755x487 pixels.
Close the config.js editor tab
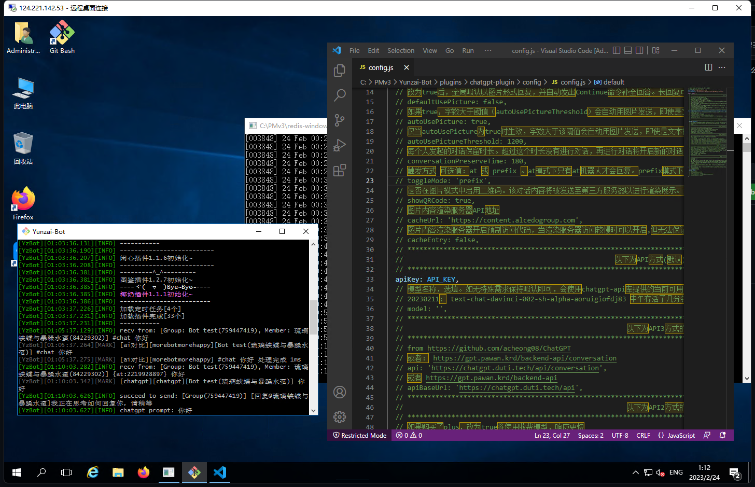point(407,67)
